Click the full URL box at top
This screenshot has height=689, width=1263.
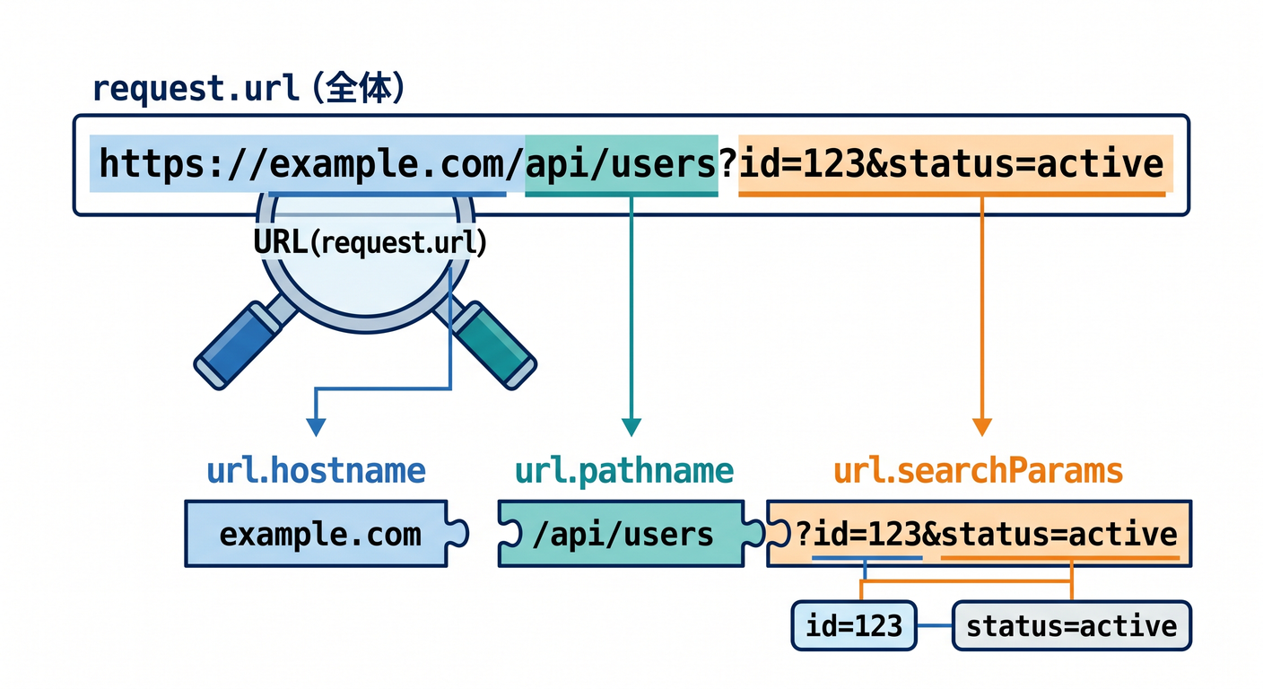click(x=631, y=165)
